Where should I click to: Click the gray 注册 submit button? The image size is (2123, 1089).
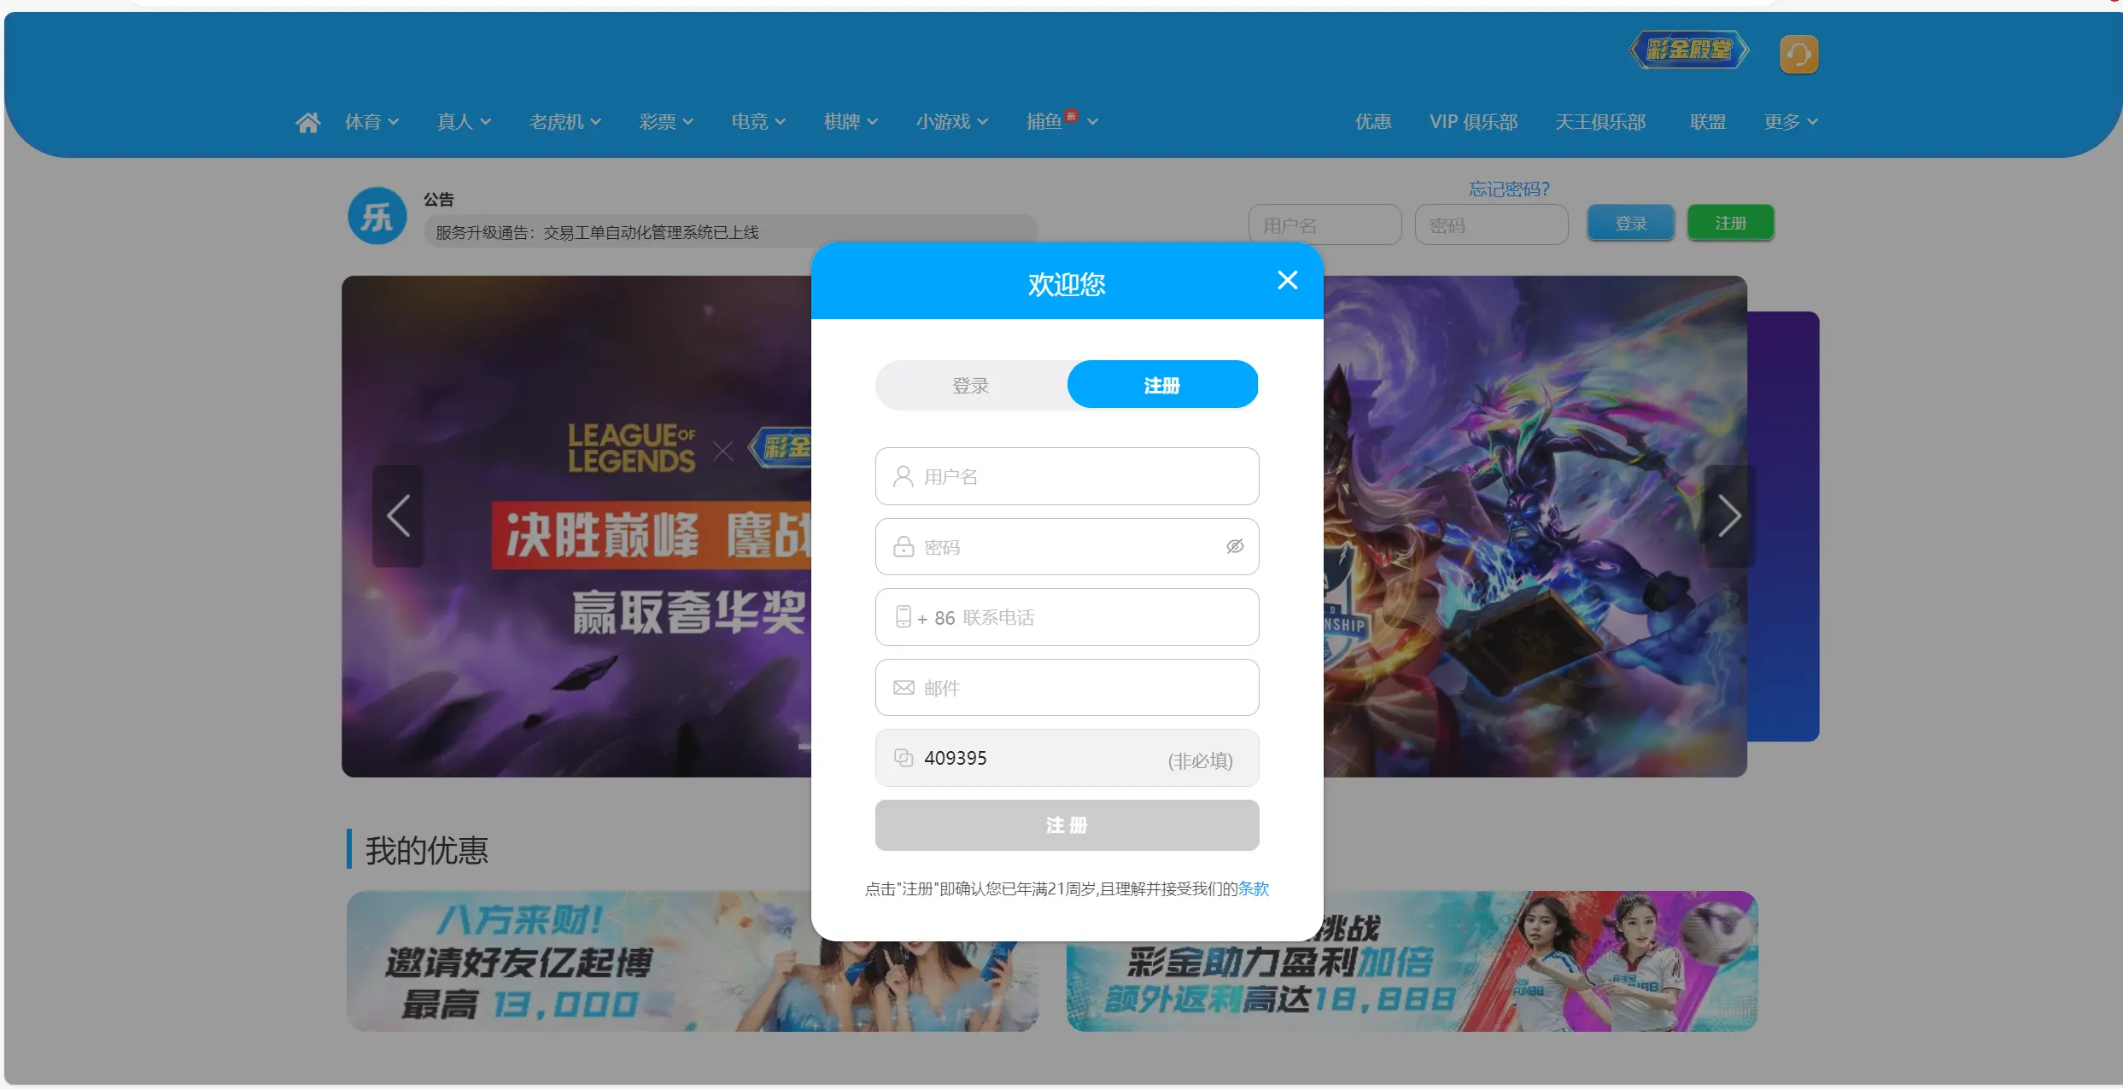pos(1067,825)
